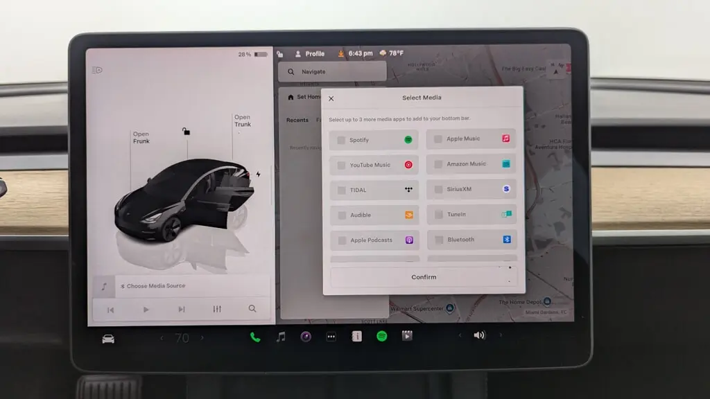Tap Set Home shortcut
Screen dimensions: 710x399
click(305, 97)
